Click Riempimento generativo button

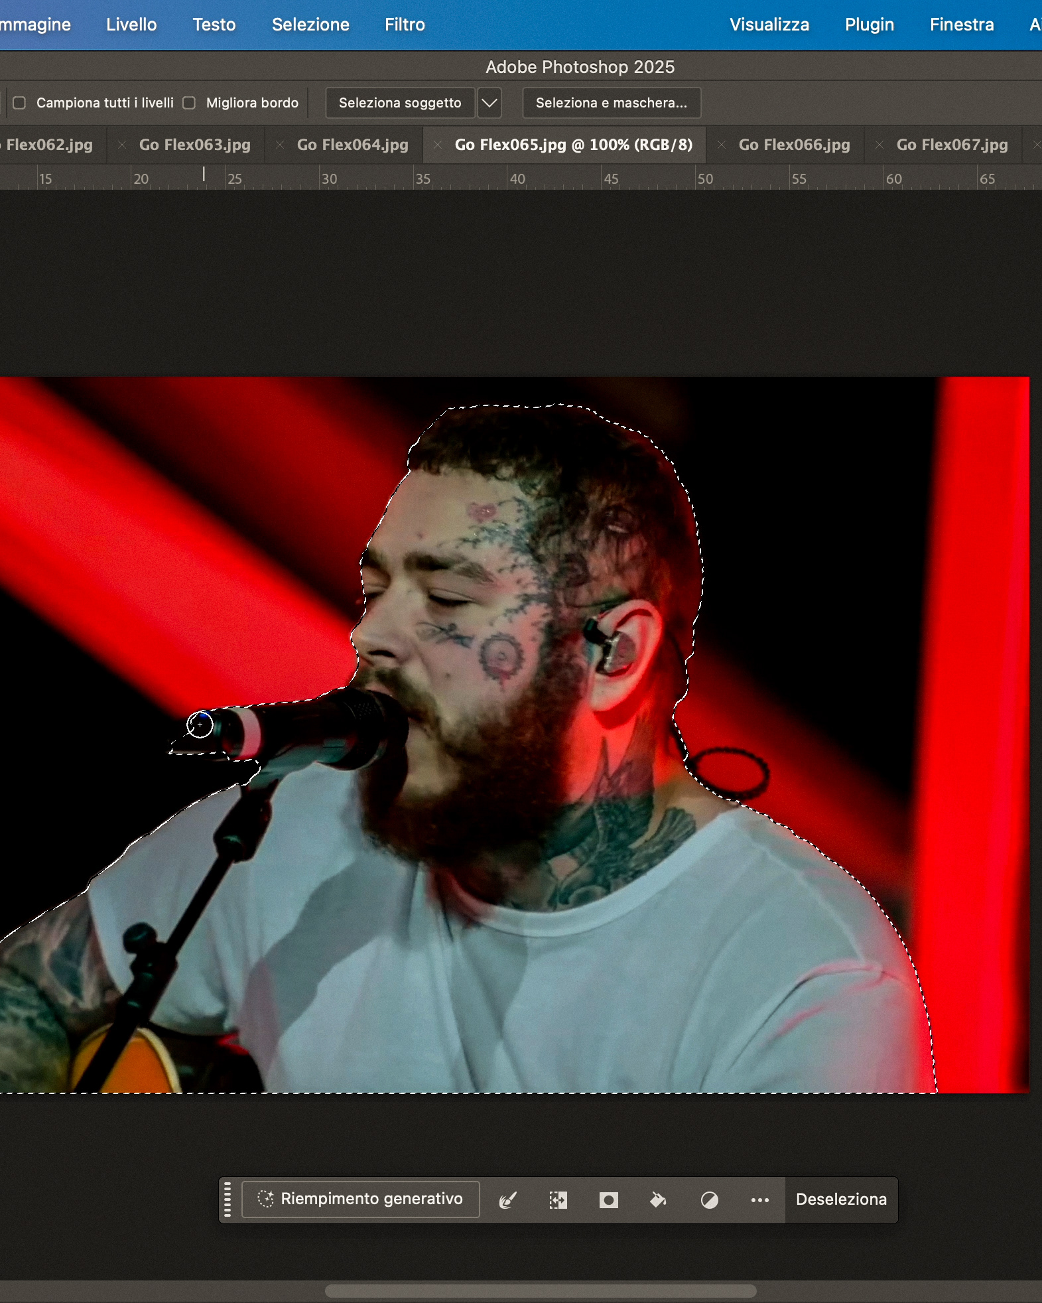(361, 1200)
